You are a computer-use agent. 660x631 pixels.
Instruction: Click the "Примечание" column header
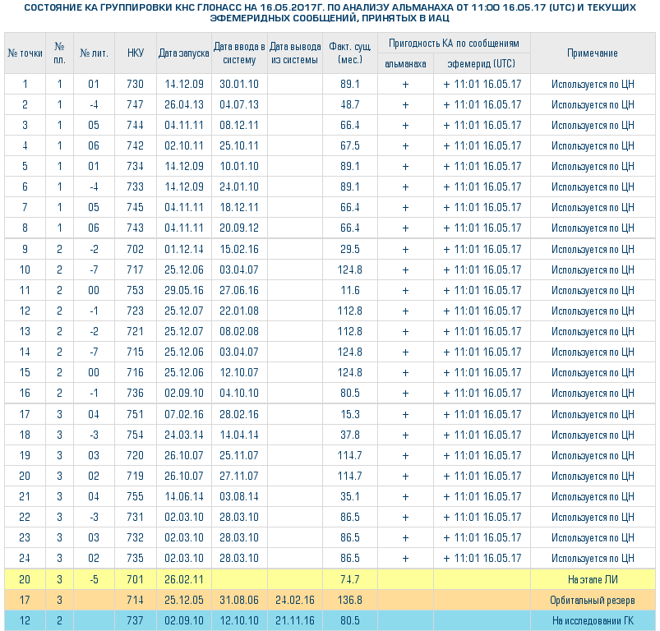592,53
